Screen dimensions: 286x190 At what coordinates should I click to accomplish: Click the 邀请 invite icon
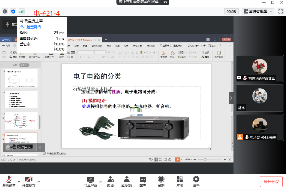click(110, 182)
